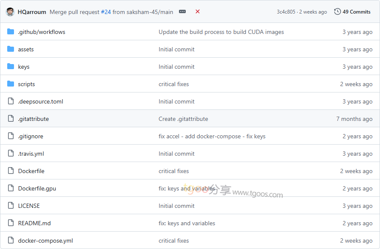The image size is (380, 249).
Task: Open the 49 Commits history
Action: pos(352,11)
